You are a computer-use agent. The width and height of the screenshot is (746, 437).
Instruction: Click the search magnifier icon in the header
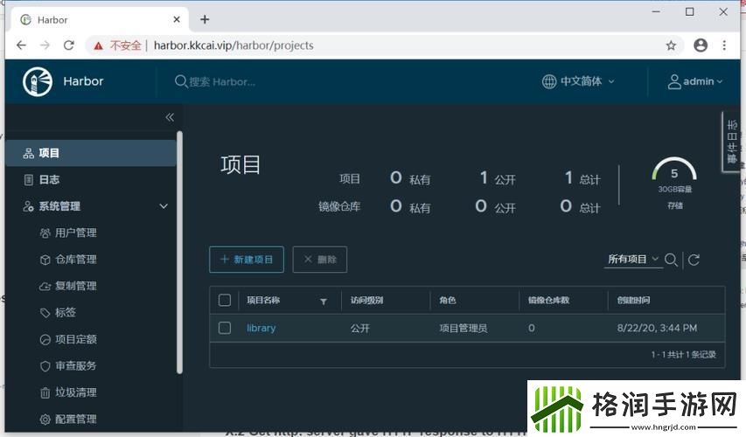pyautogui.click(x=181, y=81)
